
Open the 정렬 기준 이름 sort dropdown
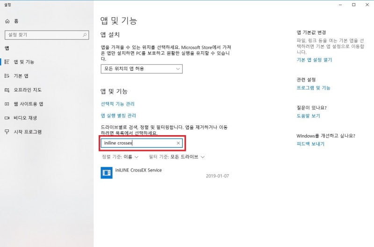tap(120, 157)
